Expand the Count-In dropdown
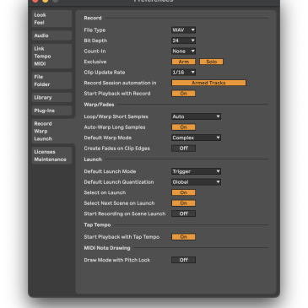The width and height of the screenshot is (308, 308). click(183, 51)
